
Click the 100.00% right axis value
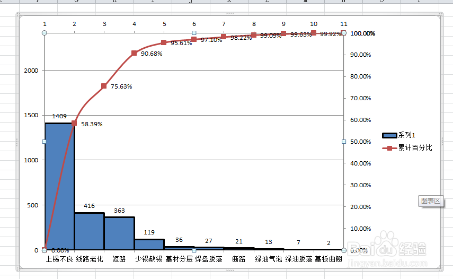362,33
